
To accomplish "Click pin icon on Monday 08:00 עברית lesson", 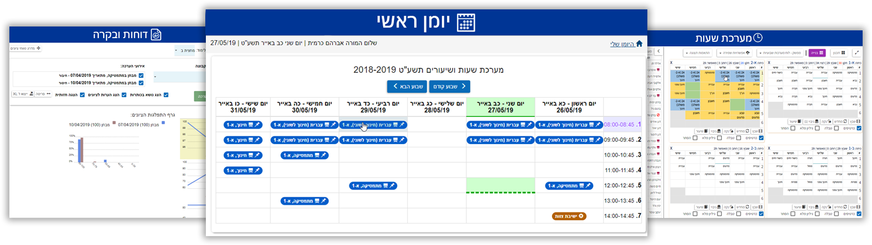I will pos(529,125).
